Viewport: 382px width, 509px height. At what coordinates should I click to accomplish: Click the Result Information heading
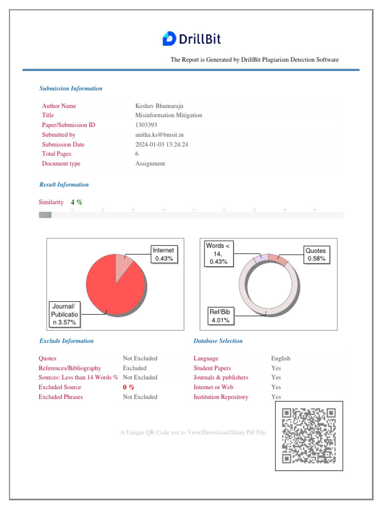tap(64, 184)
